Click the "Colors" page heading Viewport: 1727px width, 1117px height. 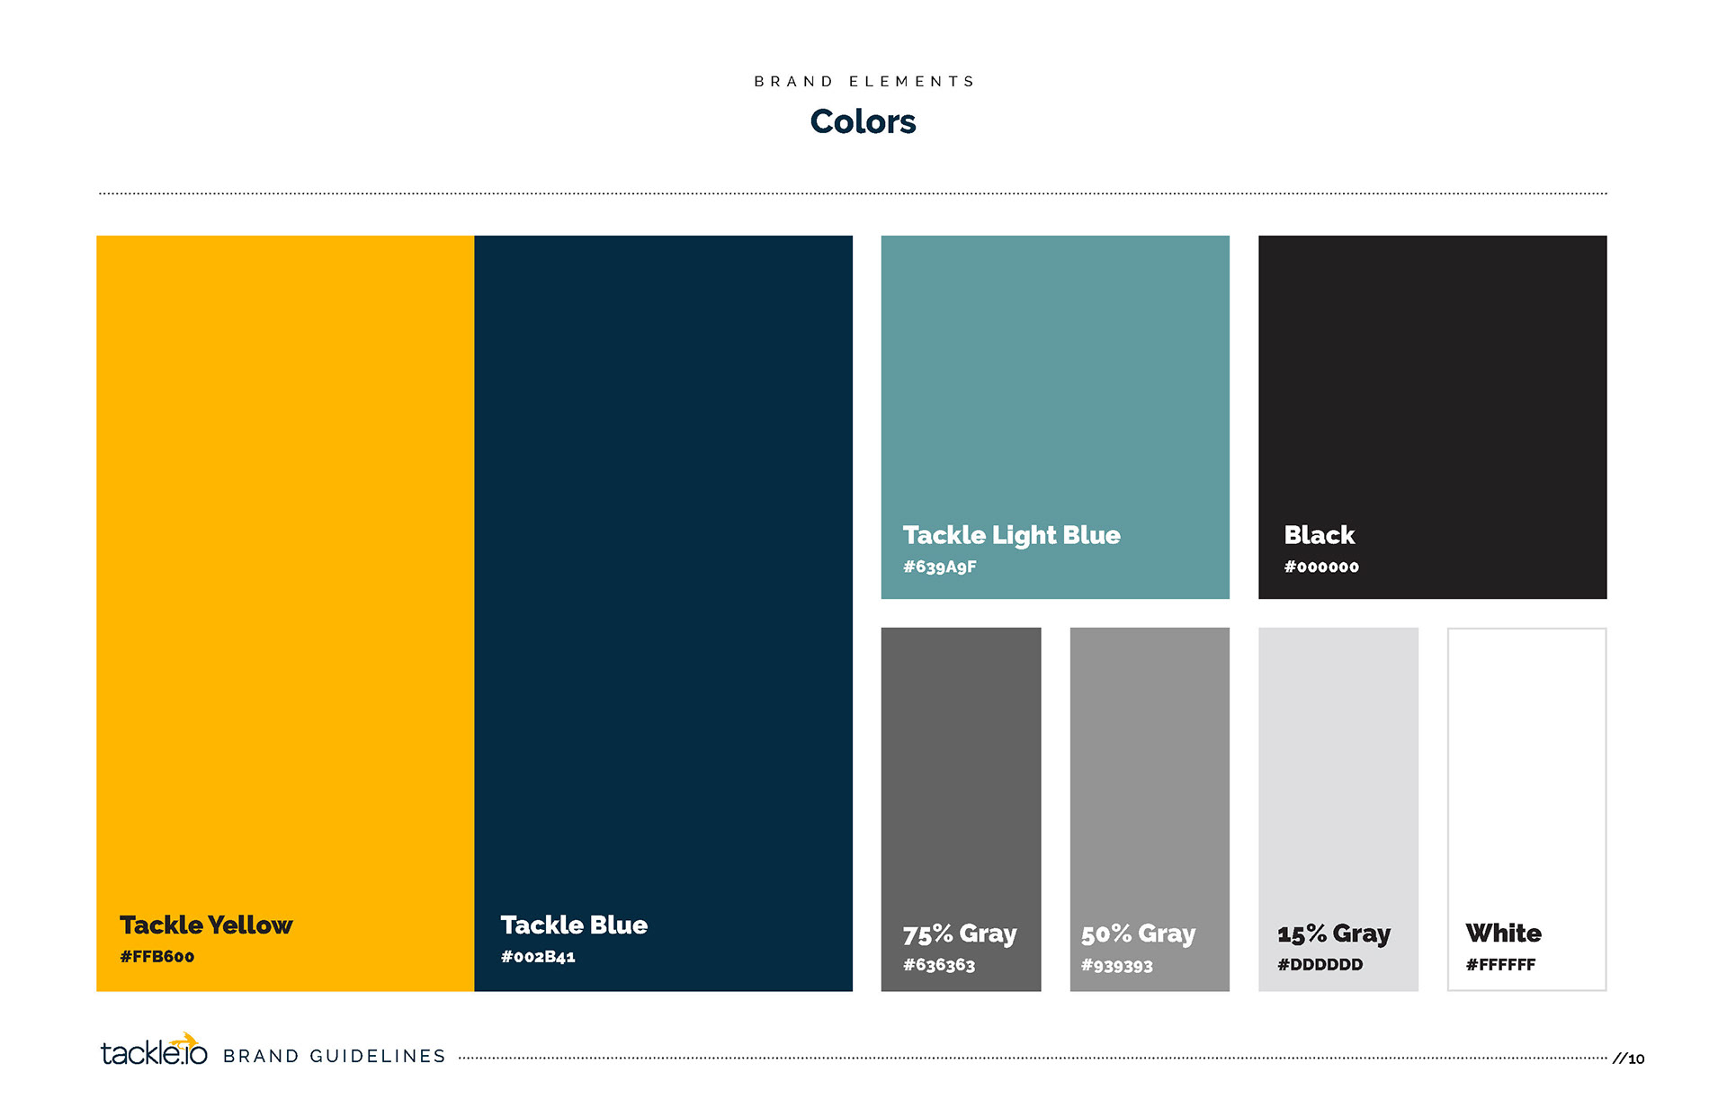coord(863,121)
